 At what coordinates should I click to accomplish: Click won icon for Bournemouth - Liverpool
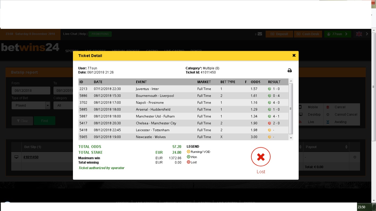pyautogui.click(x=269, y=96)
